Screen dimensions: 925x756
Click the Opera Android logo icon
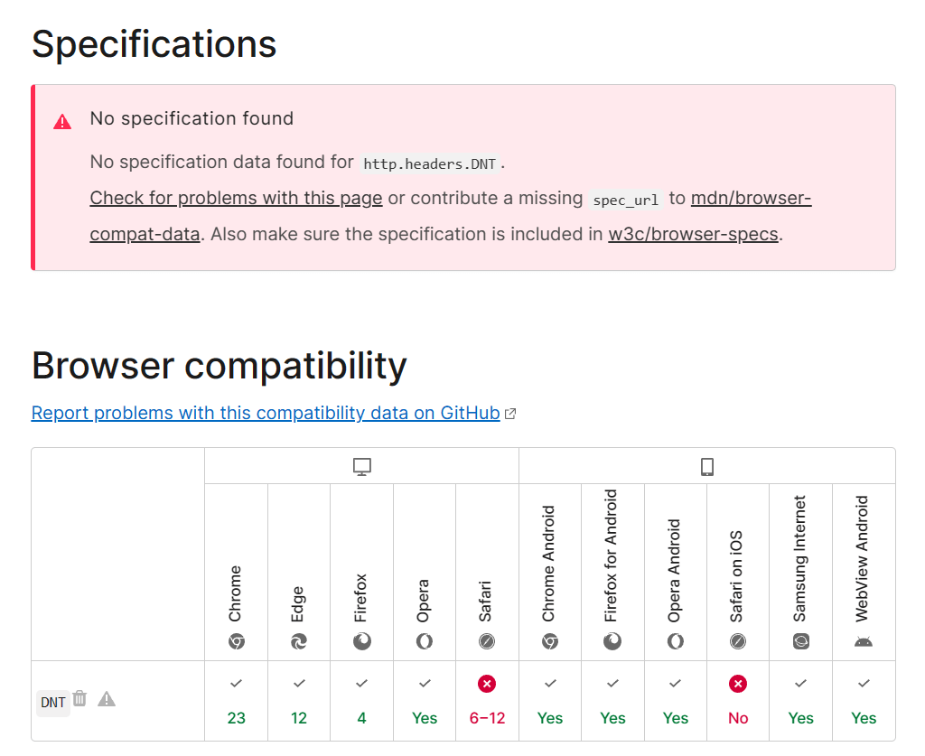(676, 641)
